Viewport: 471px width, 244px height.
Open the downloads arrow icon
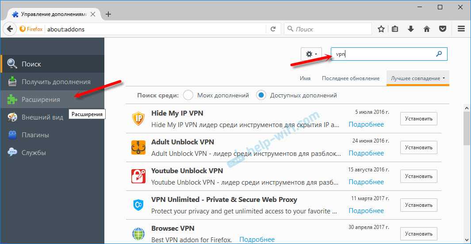(411, 29)
